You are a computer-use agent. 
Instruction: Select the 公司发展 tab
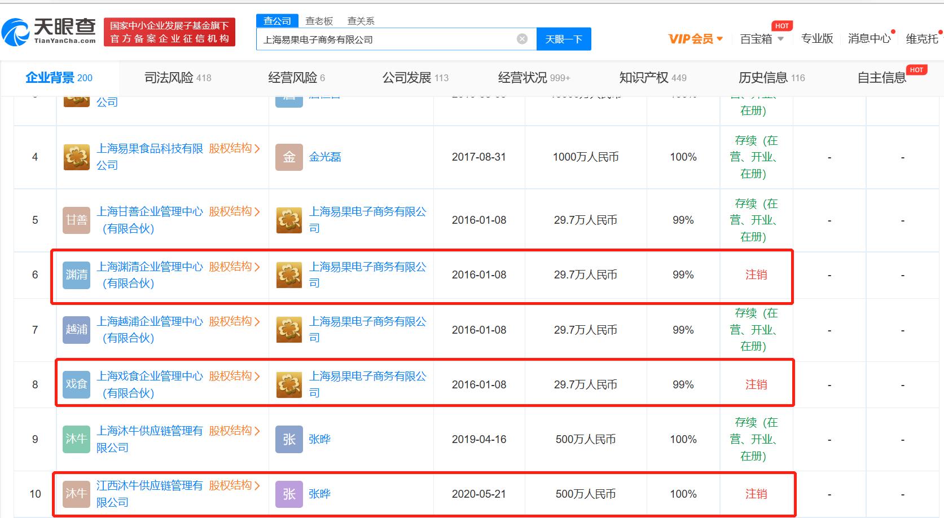pyautogui.click(x=415, y=78)
